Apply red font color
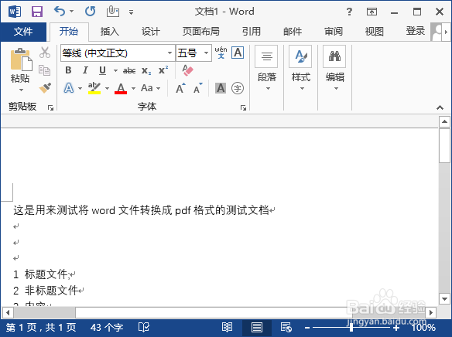The height and width of the screenshot is (337, 452). tap(121, 88)
